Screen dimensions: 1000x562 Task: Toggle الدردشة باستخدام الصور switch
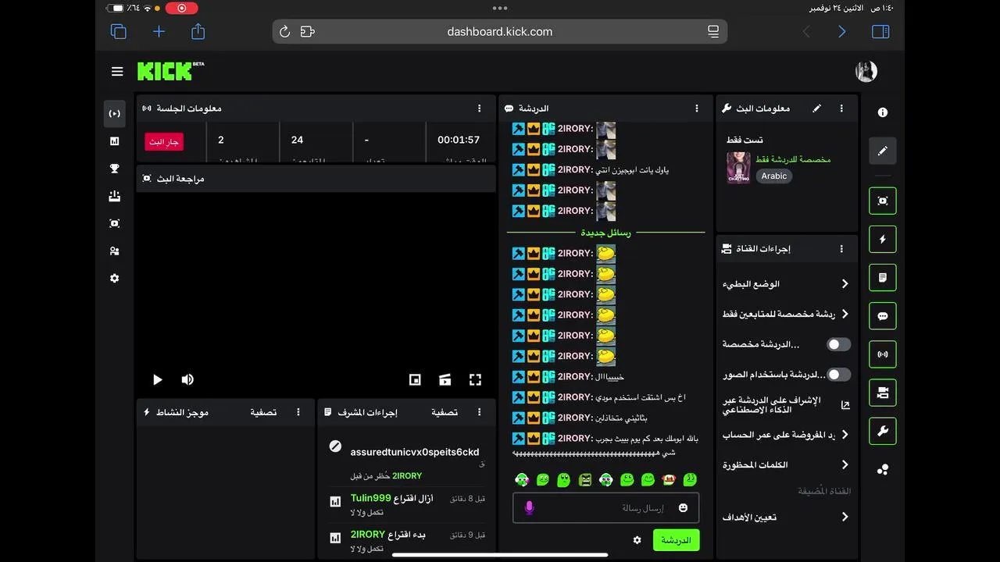(x=838, y=375)
